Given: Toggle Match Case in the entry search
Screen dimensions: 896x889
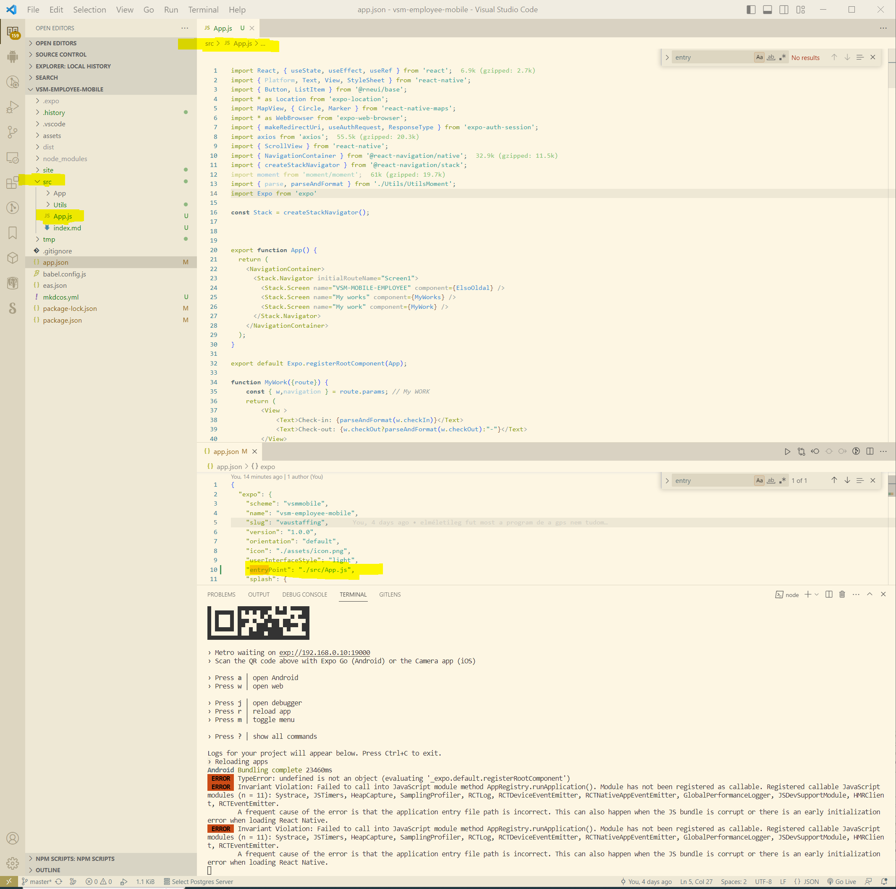Looking at the screenshot, I should click(x=759, y=57).
